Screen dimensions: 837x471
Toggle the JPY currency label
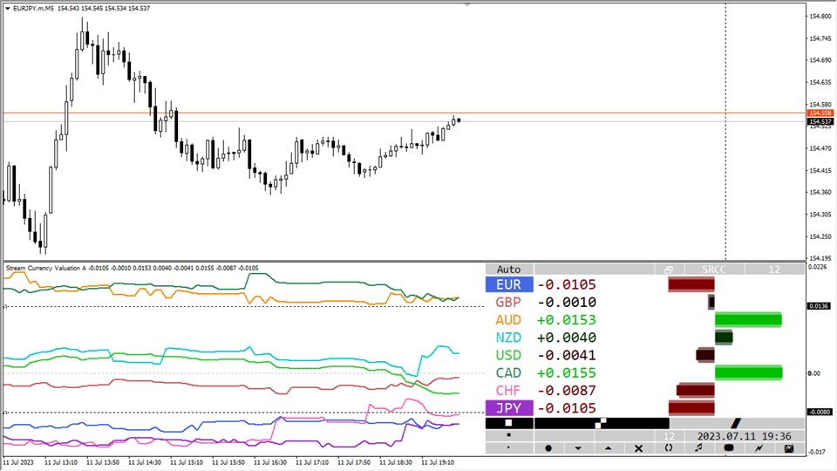tap(508, 408)
